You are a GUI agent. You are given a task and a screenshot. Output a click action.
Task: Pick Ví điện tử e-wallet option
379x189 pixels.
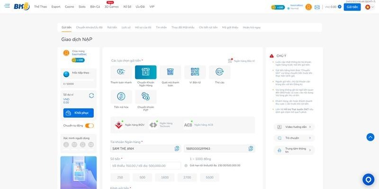coord(195,72)
